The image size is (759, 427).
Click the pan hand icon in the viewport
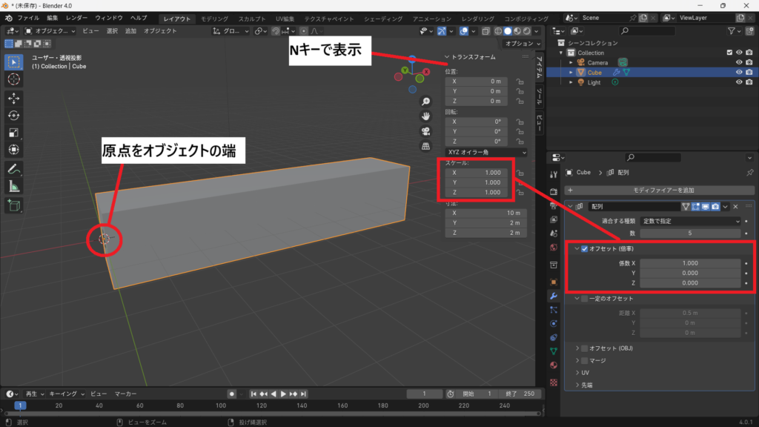point(426,116)
